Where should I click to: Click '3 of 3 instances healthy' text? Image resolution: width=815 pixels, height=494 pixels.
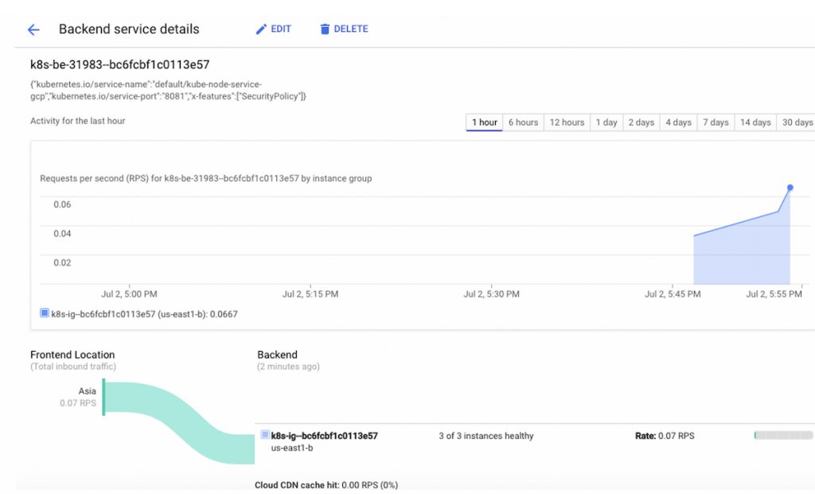point(486,436)
